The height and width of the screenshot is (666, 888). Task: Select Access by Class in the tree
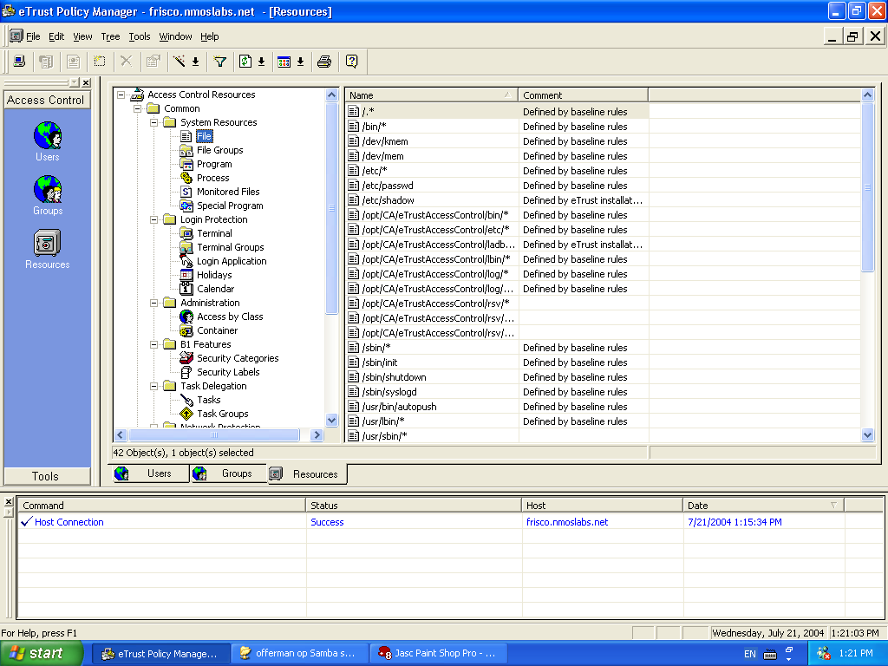click(230, 317)
